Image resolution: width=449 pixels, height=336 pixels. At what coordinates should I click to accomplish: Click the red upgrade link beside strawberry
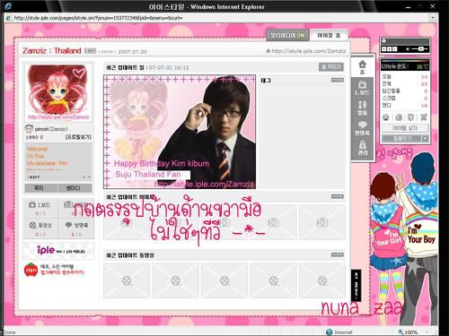(x=62, y=272)
